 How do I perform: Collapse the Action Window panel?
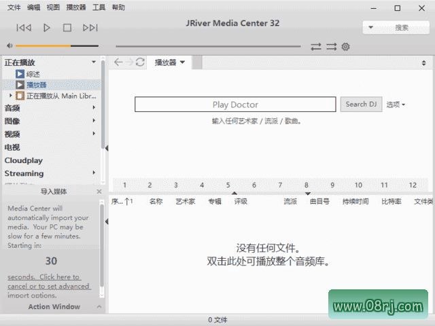[99, 306]
